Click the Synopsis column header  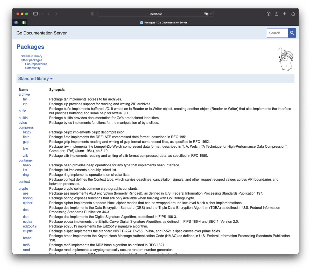57,90
